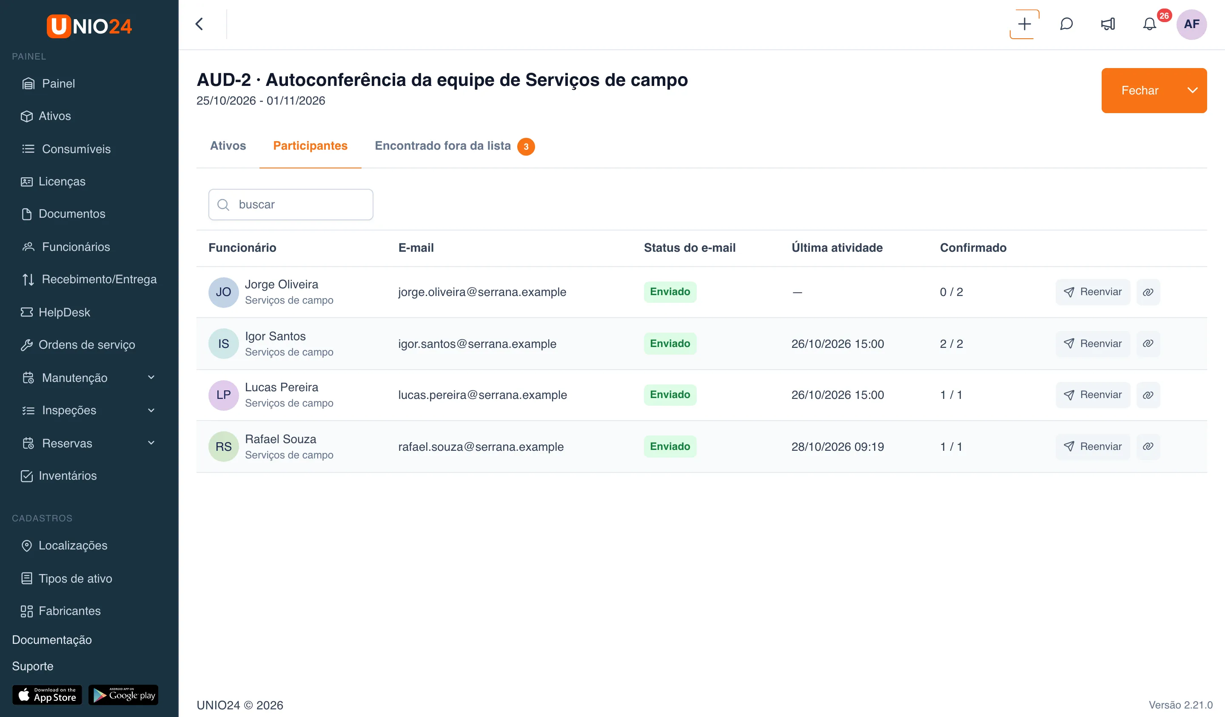Image resolution: width=1225 pixels, height=717 pixels.
Task: Open the App Store download badge
Action: (47, 694)
